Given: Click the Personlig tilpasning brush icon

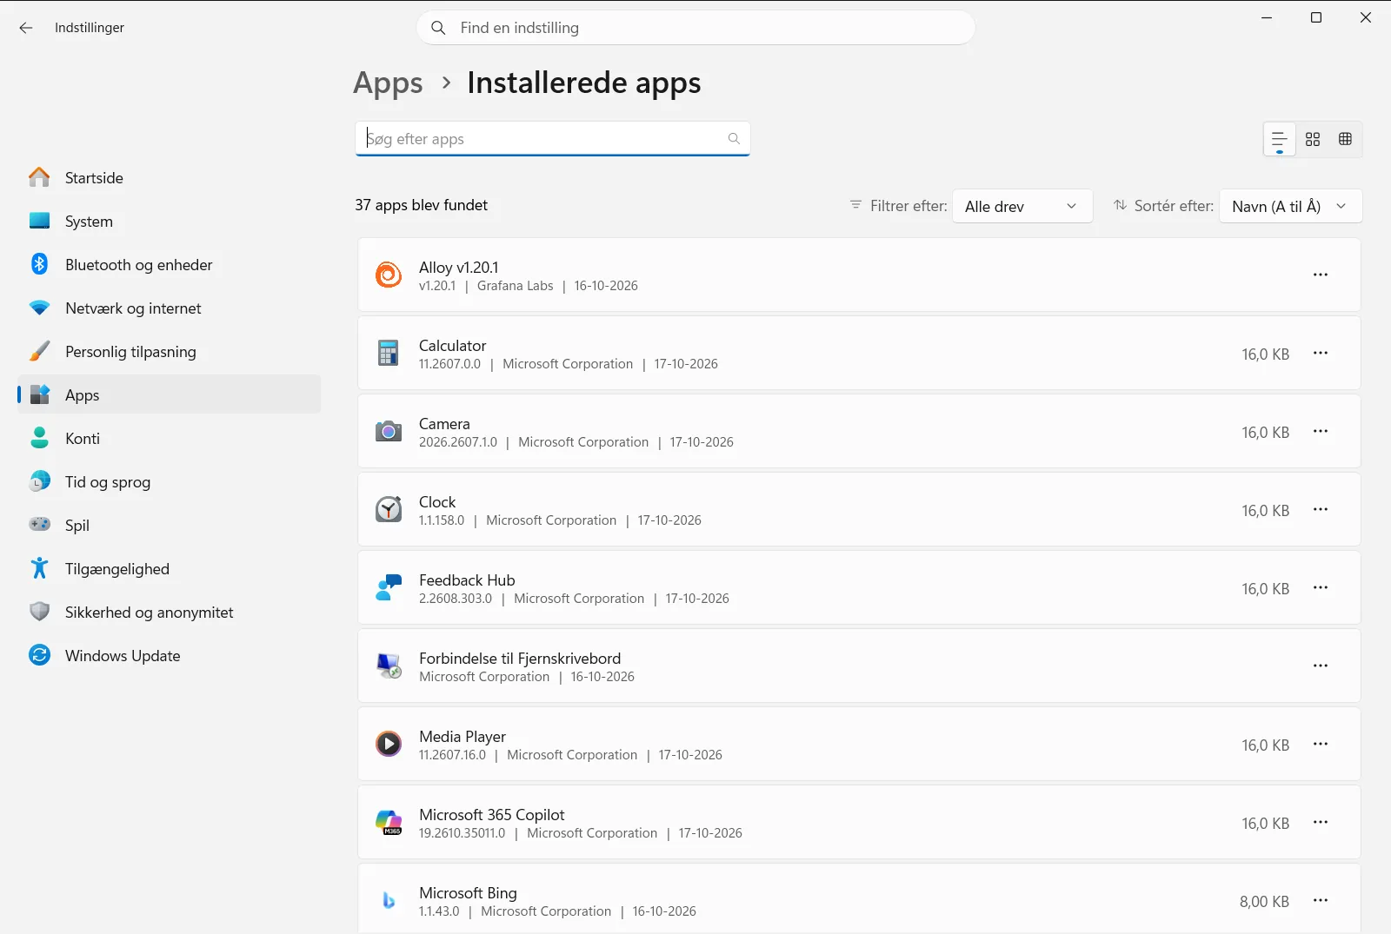Looking at the screenshot, I should pyautogui.click(x=39, y=351).
